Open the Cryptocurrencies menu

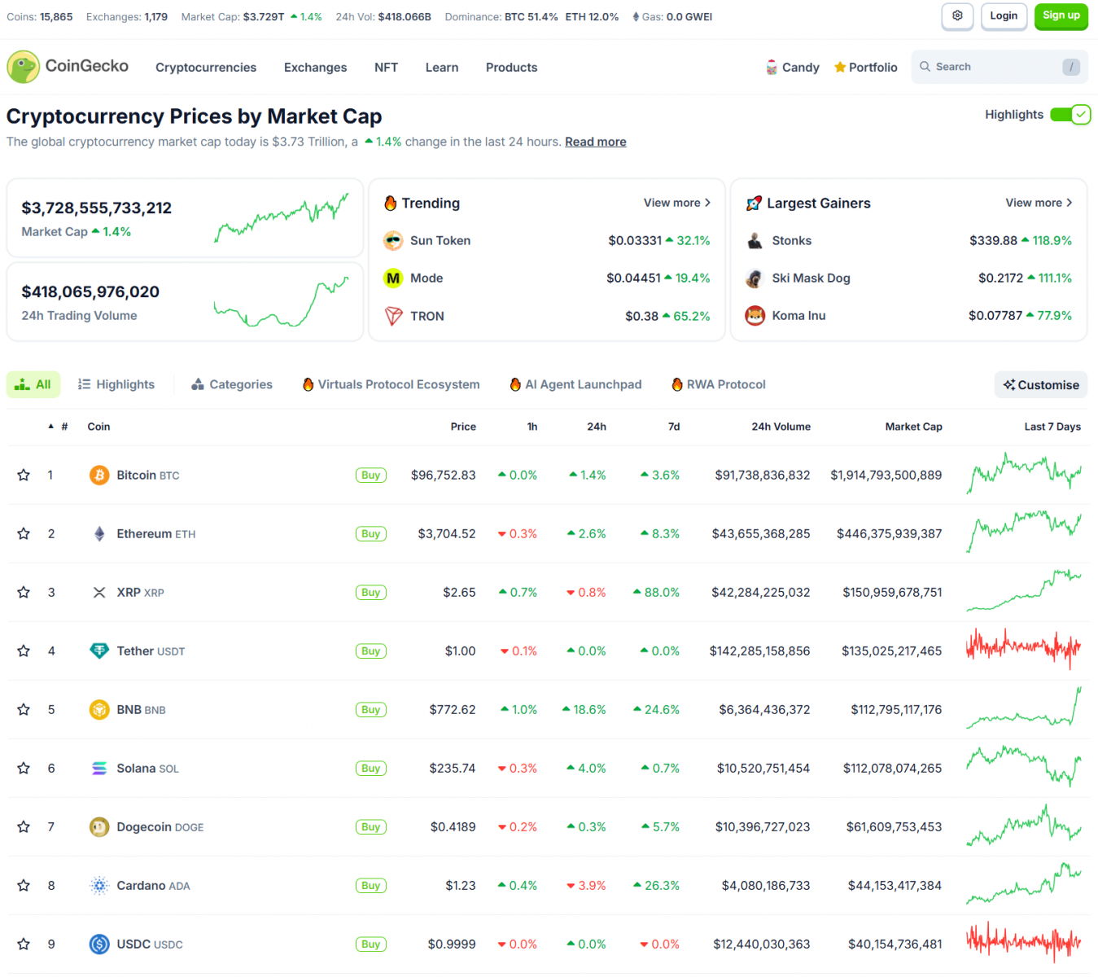[x=206, y=68]
